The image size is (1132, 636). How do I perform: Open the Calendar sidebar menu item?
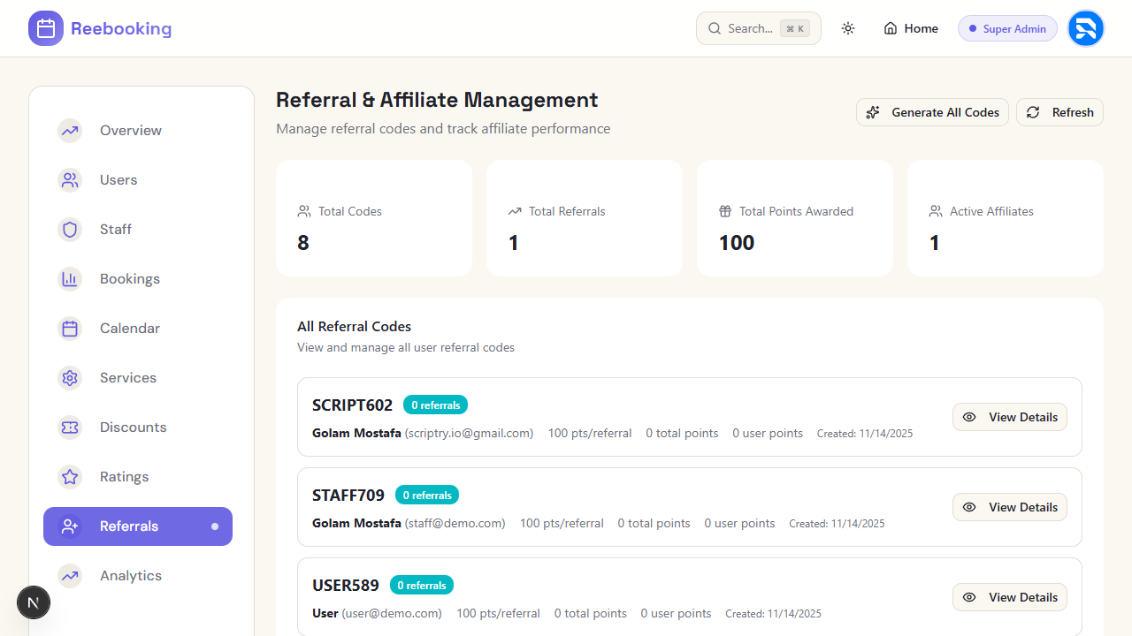[129, 329]
